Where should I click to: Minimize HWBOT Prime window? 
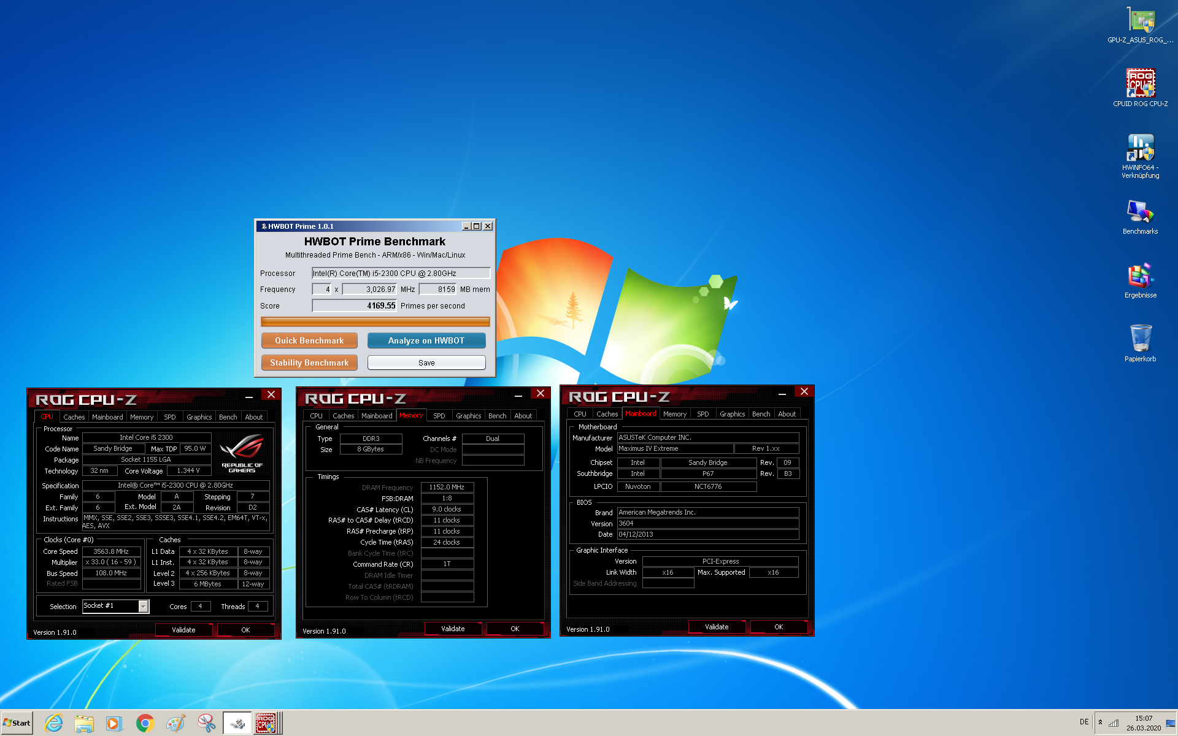(466, 226)
